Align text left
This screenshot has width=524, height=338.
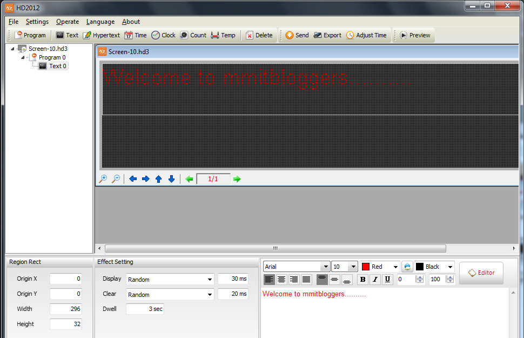pos(269,279)
